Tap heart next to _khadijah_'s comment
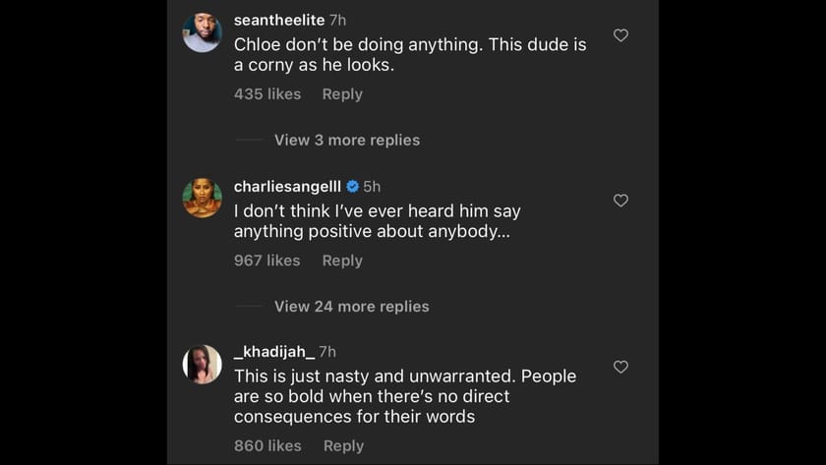 [x=620, y=367]
